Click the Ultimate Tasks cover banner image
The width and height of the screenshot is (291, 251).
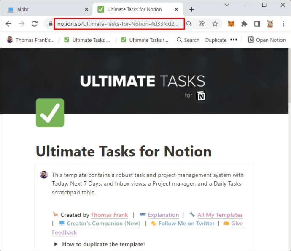[x=144, y=81]
